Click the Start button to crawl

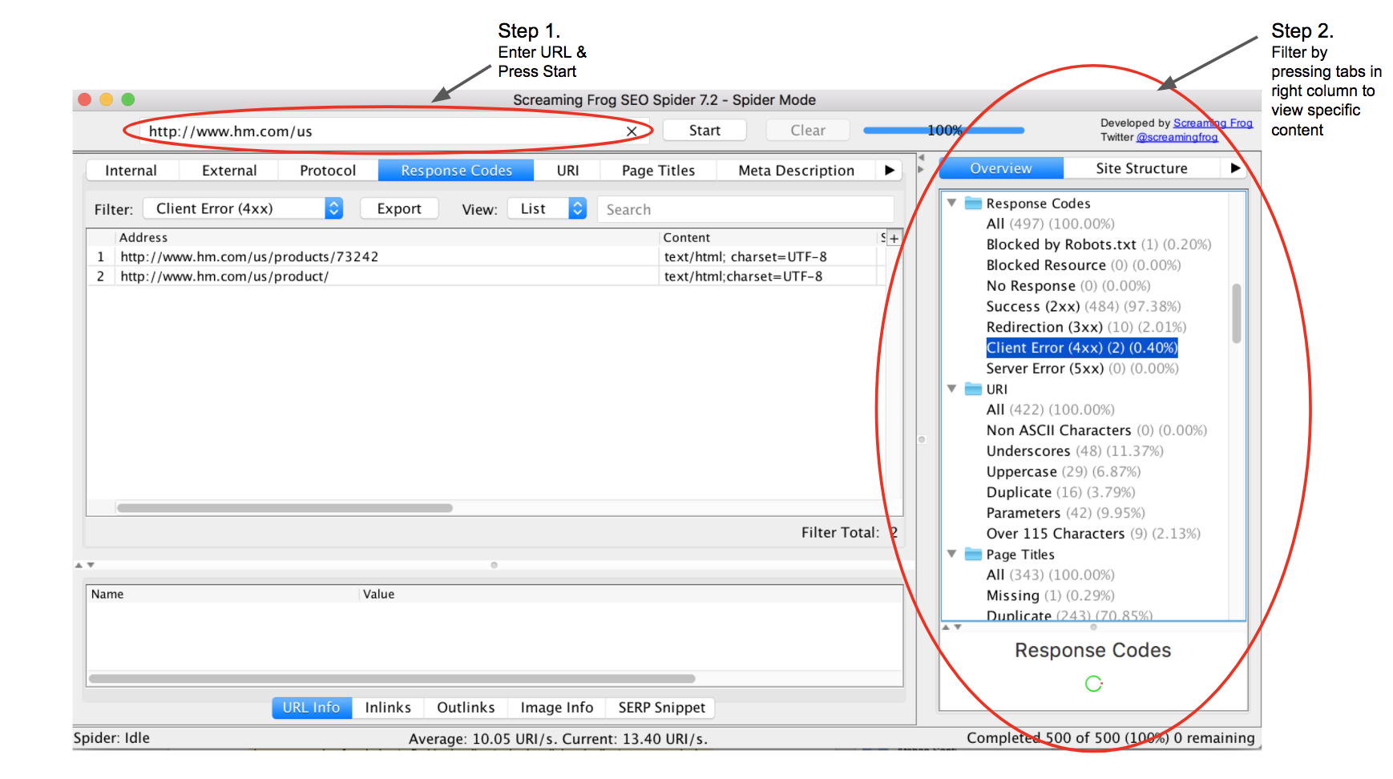[705, 130]
